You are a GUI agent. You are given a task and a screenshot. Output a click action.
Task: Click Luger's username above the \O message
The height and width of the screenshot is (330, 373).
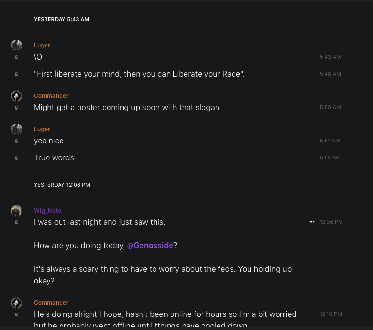pyautogui.click(x=42, y=46)
